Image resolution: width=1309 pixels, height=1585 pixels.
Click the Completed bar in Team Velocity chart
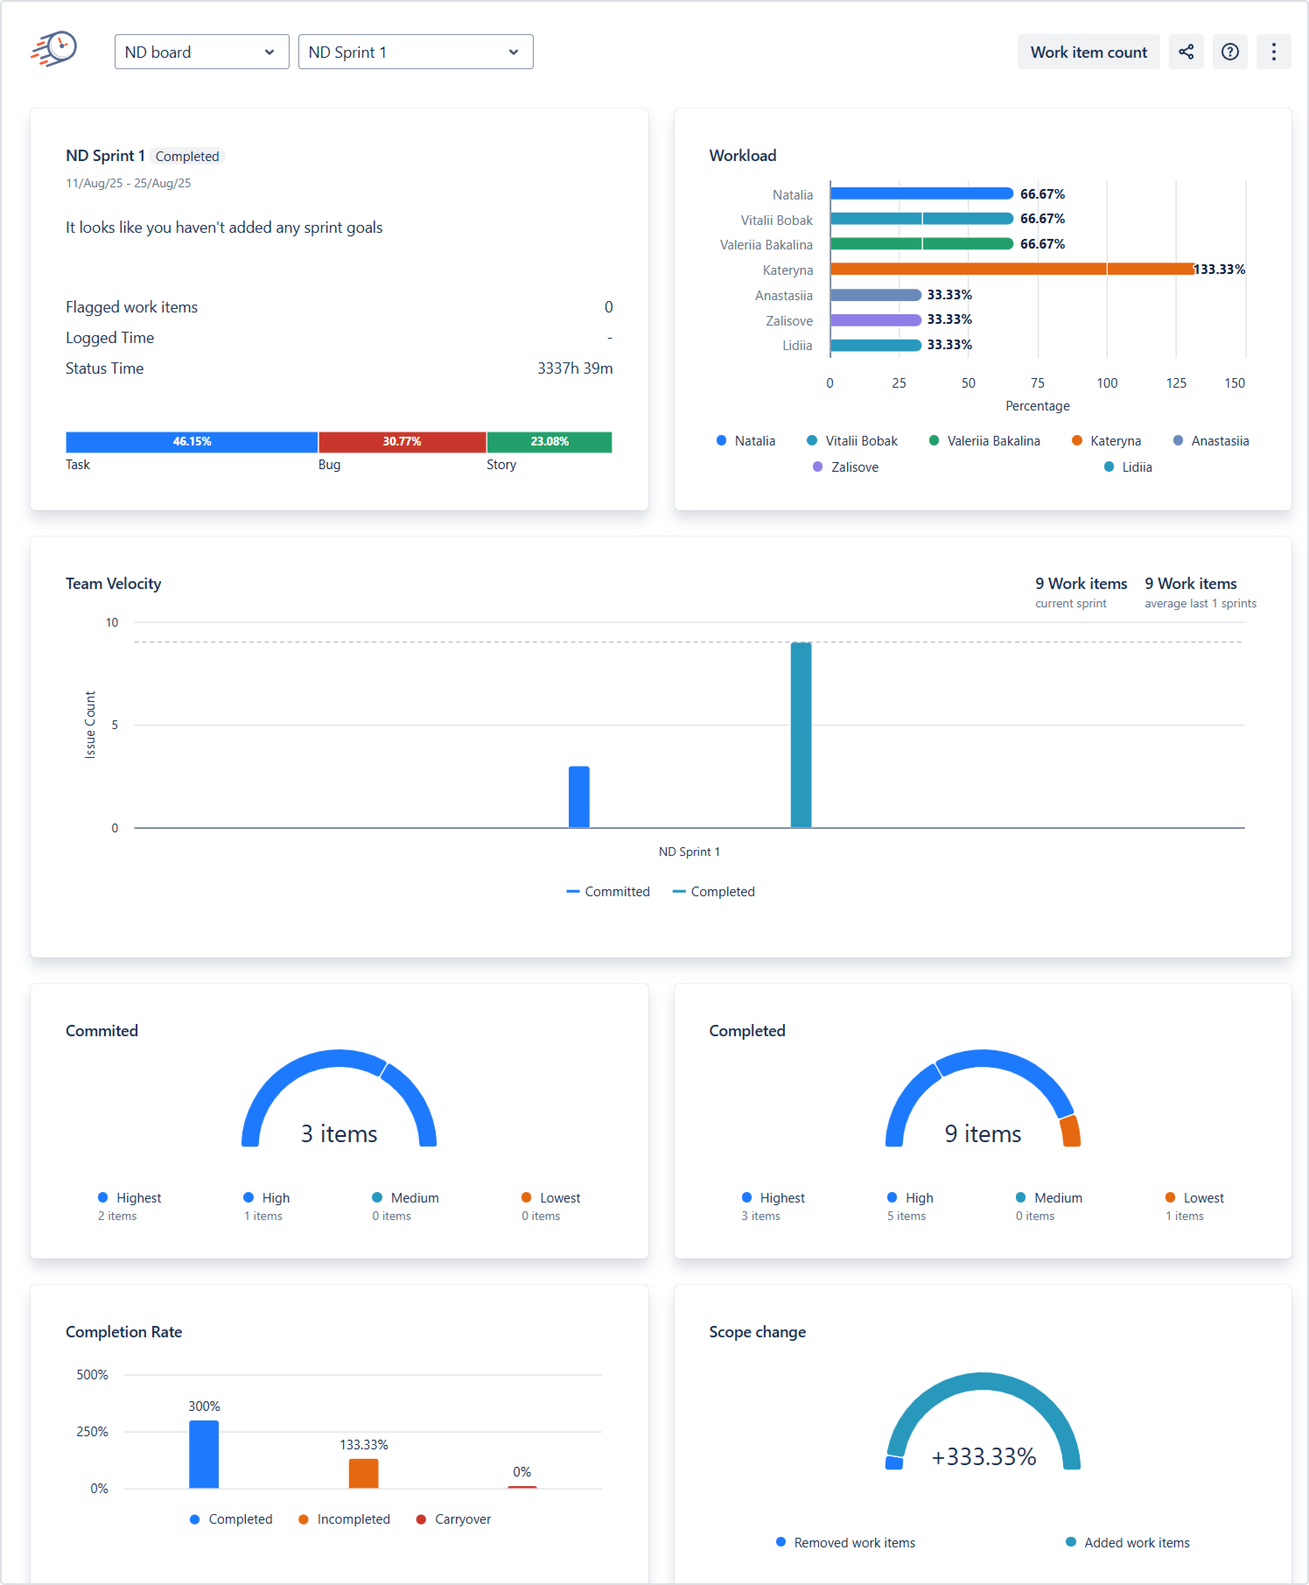click(x=800, y=734)
